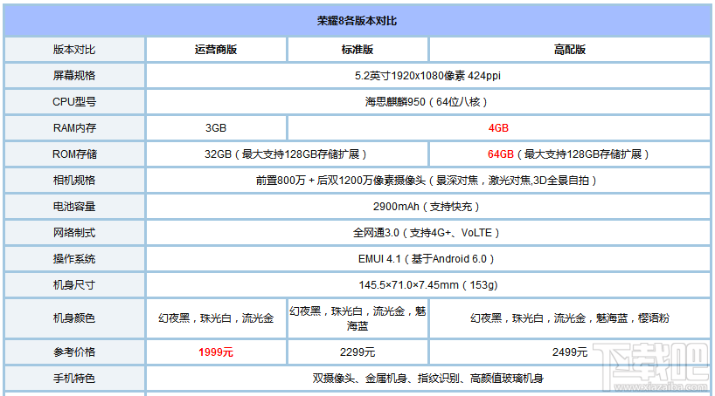Click the 运营商版 colors cell 幻夜黑，珠光白，流光金
The height and width of the screenshot is (396, 715).
click(x=216, y=318)
